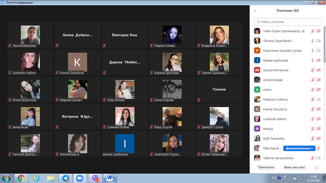Click the Zoom icon in taskbar
Image resolution: width=326 pixels, height=183 pixels.
point(80,178)
